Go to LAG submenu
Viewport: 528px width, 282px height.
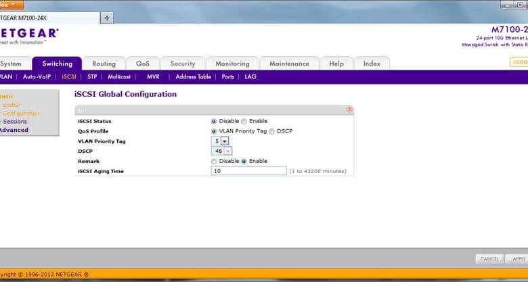click(x=250, y=76)
